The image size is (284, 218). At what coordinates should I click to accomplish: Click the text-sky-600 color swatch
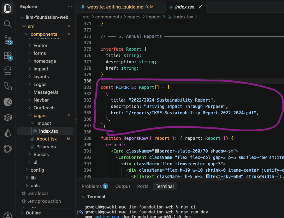(x=208, y=176)
